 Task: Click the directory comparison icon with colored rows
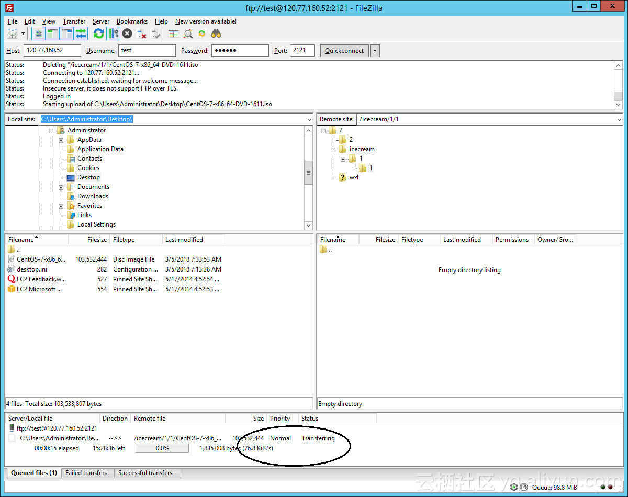(x=173, y=34)
